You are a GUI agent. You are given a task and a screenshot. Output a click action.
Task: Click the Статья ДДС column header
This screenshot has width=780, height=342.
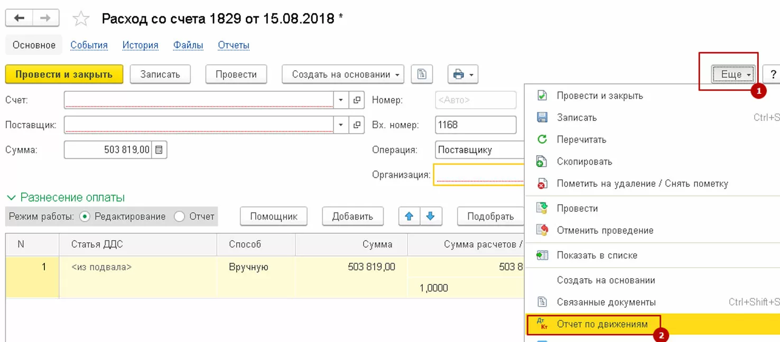138,244
